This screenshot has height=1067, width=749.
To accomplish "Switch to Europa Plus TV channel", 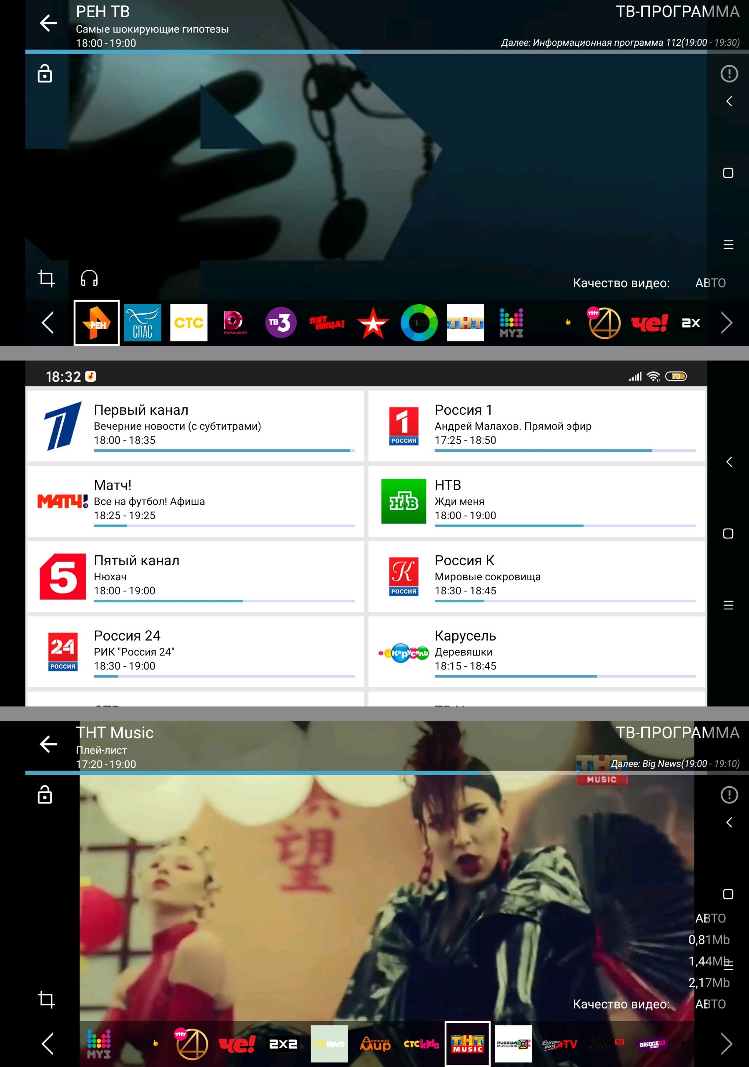I will [559, 1044].
